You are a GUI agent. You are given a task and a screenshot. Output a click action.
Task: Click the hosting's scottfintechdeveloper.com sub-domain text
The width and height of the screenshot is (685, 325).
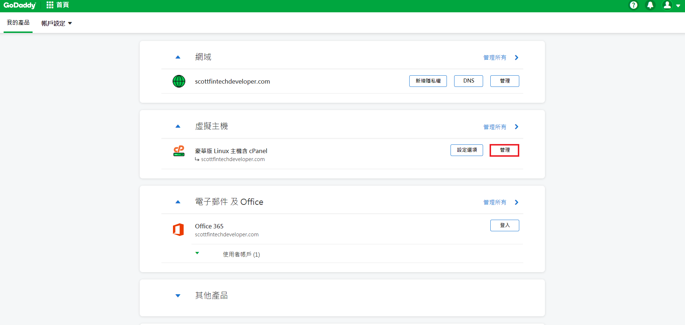tap(233, 159)
